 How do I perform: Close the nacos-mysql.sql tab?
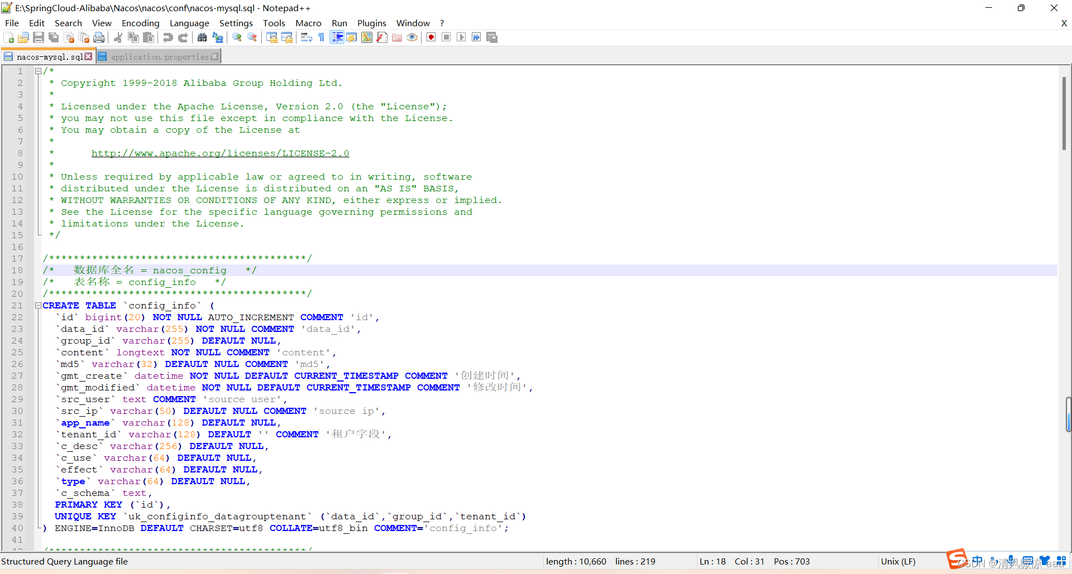88,56
